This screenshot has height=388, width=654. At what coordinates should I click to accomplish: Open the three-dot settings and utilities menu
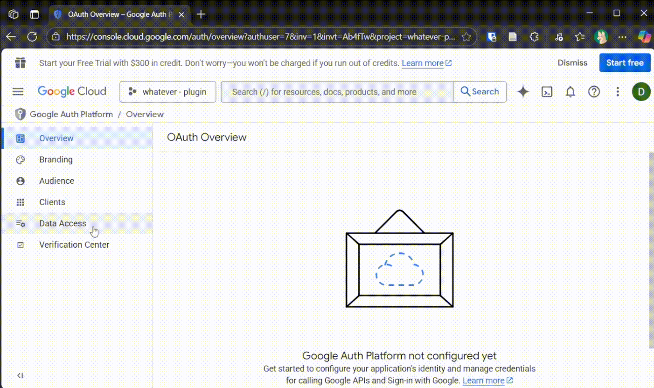618,92
